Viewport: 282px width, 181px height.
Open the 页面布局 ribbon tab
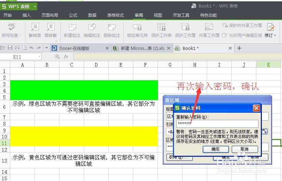(50, 15)
